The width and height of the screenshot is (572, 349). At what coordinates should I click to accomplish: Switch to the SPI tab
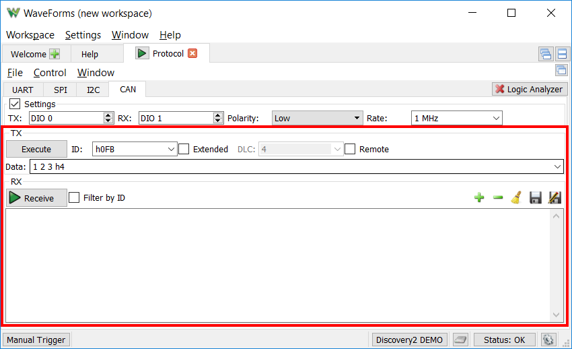click(60, 90)
